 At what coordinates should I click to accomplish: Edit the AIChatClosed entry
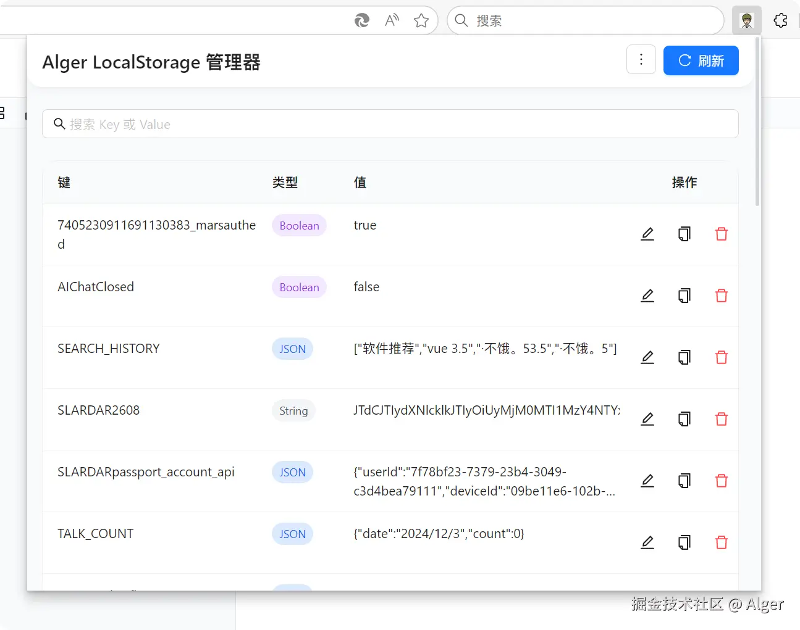tap(647, 296)
